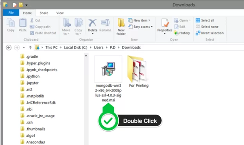
Task: Choose Copy path in the ribbon
Action: 40,27
